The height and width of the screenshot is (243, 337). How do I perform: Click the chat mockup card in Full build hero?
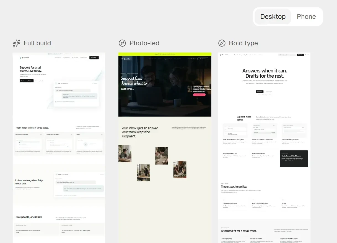[76, 94]
